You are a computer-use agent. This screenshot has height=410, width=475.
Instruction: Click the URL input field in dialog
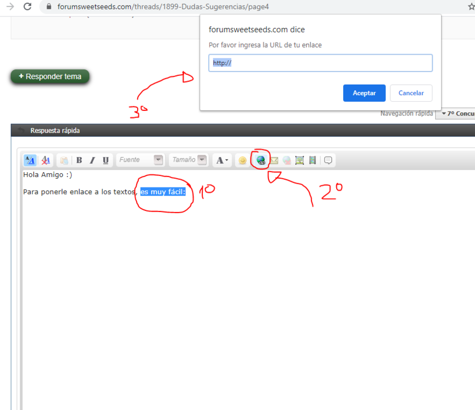[320, 63]
